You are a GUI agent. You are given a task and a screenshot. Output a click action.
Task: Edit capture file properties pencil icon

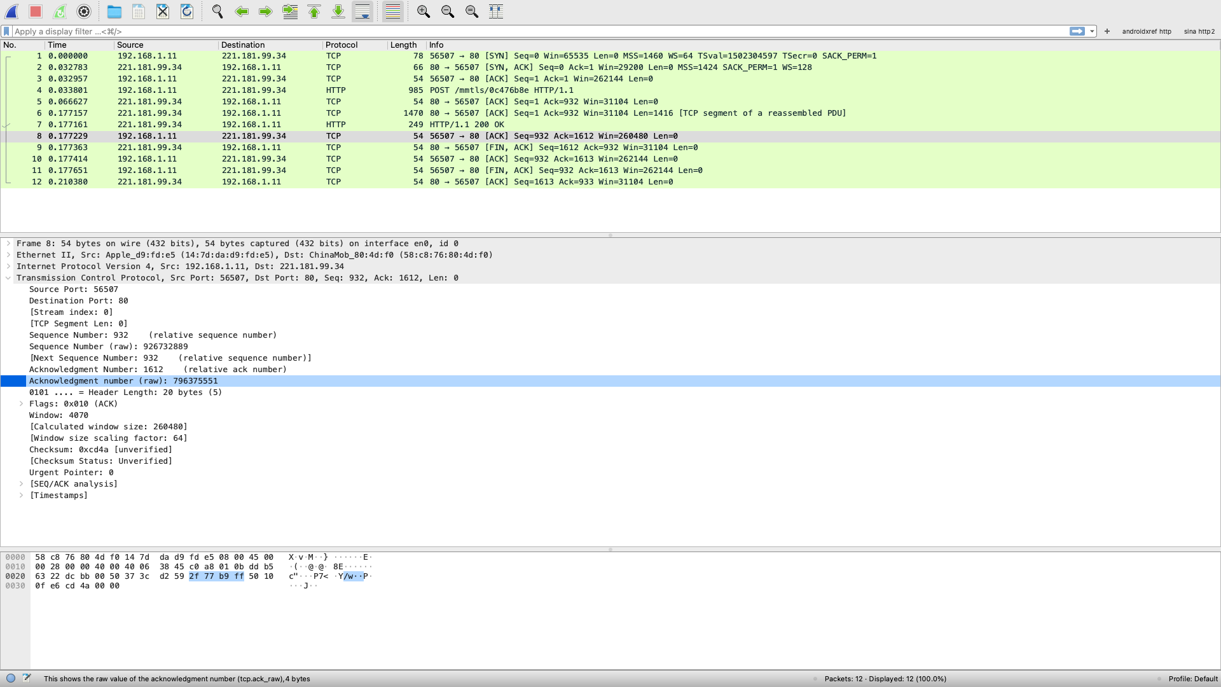[x=27, y=678]
